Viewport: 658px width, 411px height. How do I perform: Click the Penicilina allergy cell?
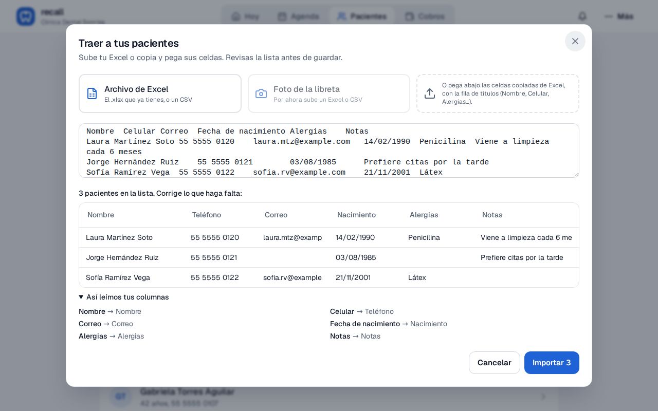click(x=437, y=237)
